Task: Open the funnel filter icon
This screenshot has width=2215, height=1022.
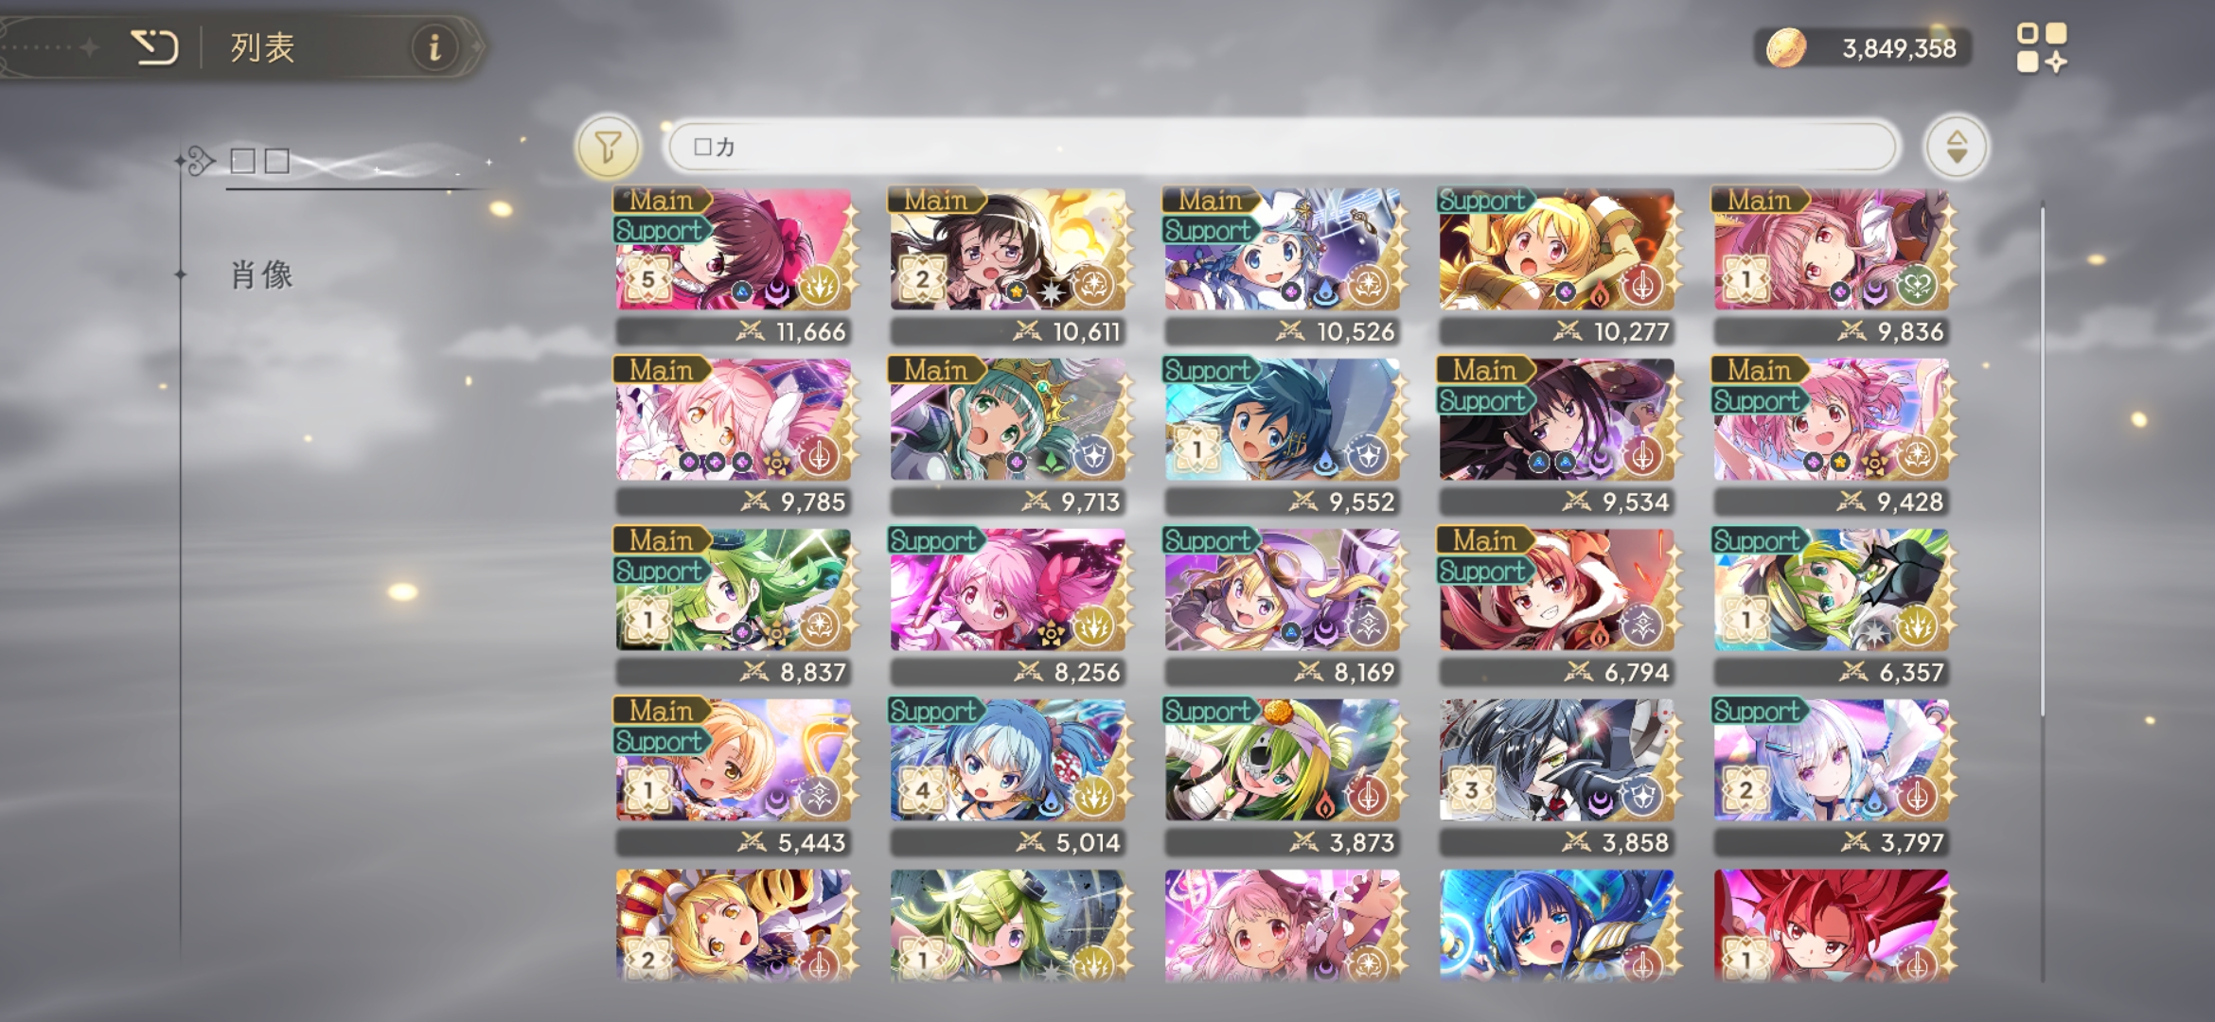Action: 608,147
